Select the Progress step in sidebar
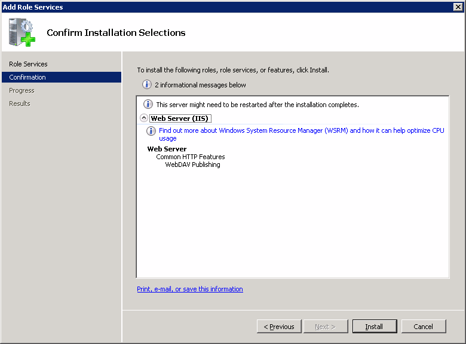 (x=22, y=90)
